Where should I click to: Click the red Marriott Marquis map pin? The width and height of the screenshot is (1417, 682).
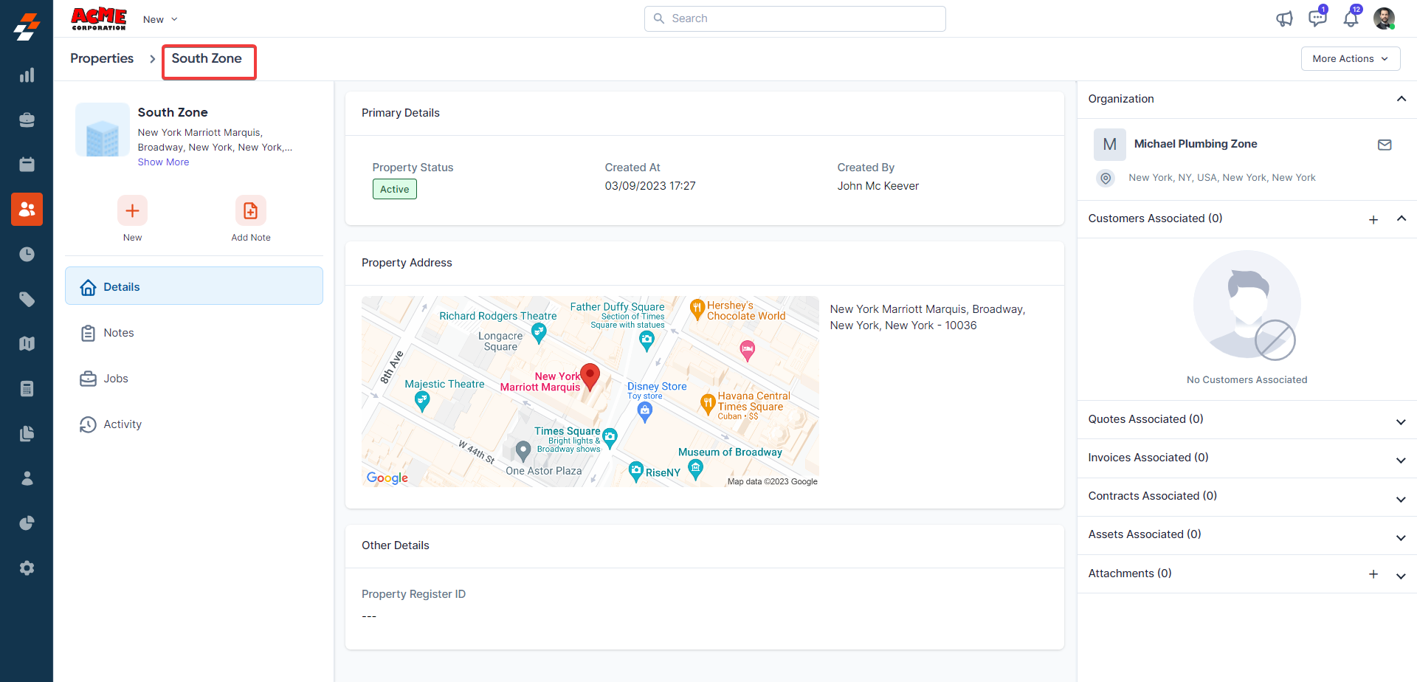590,377
